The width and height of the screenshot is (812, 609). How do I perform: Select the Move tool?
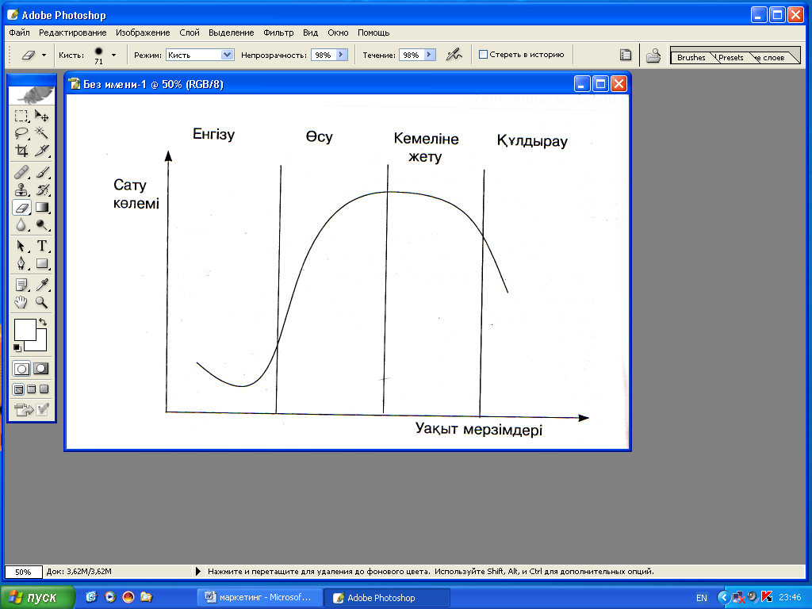pyautogui.click(x=41, y=116)
